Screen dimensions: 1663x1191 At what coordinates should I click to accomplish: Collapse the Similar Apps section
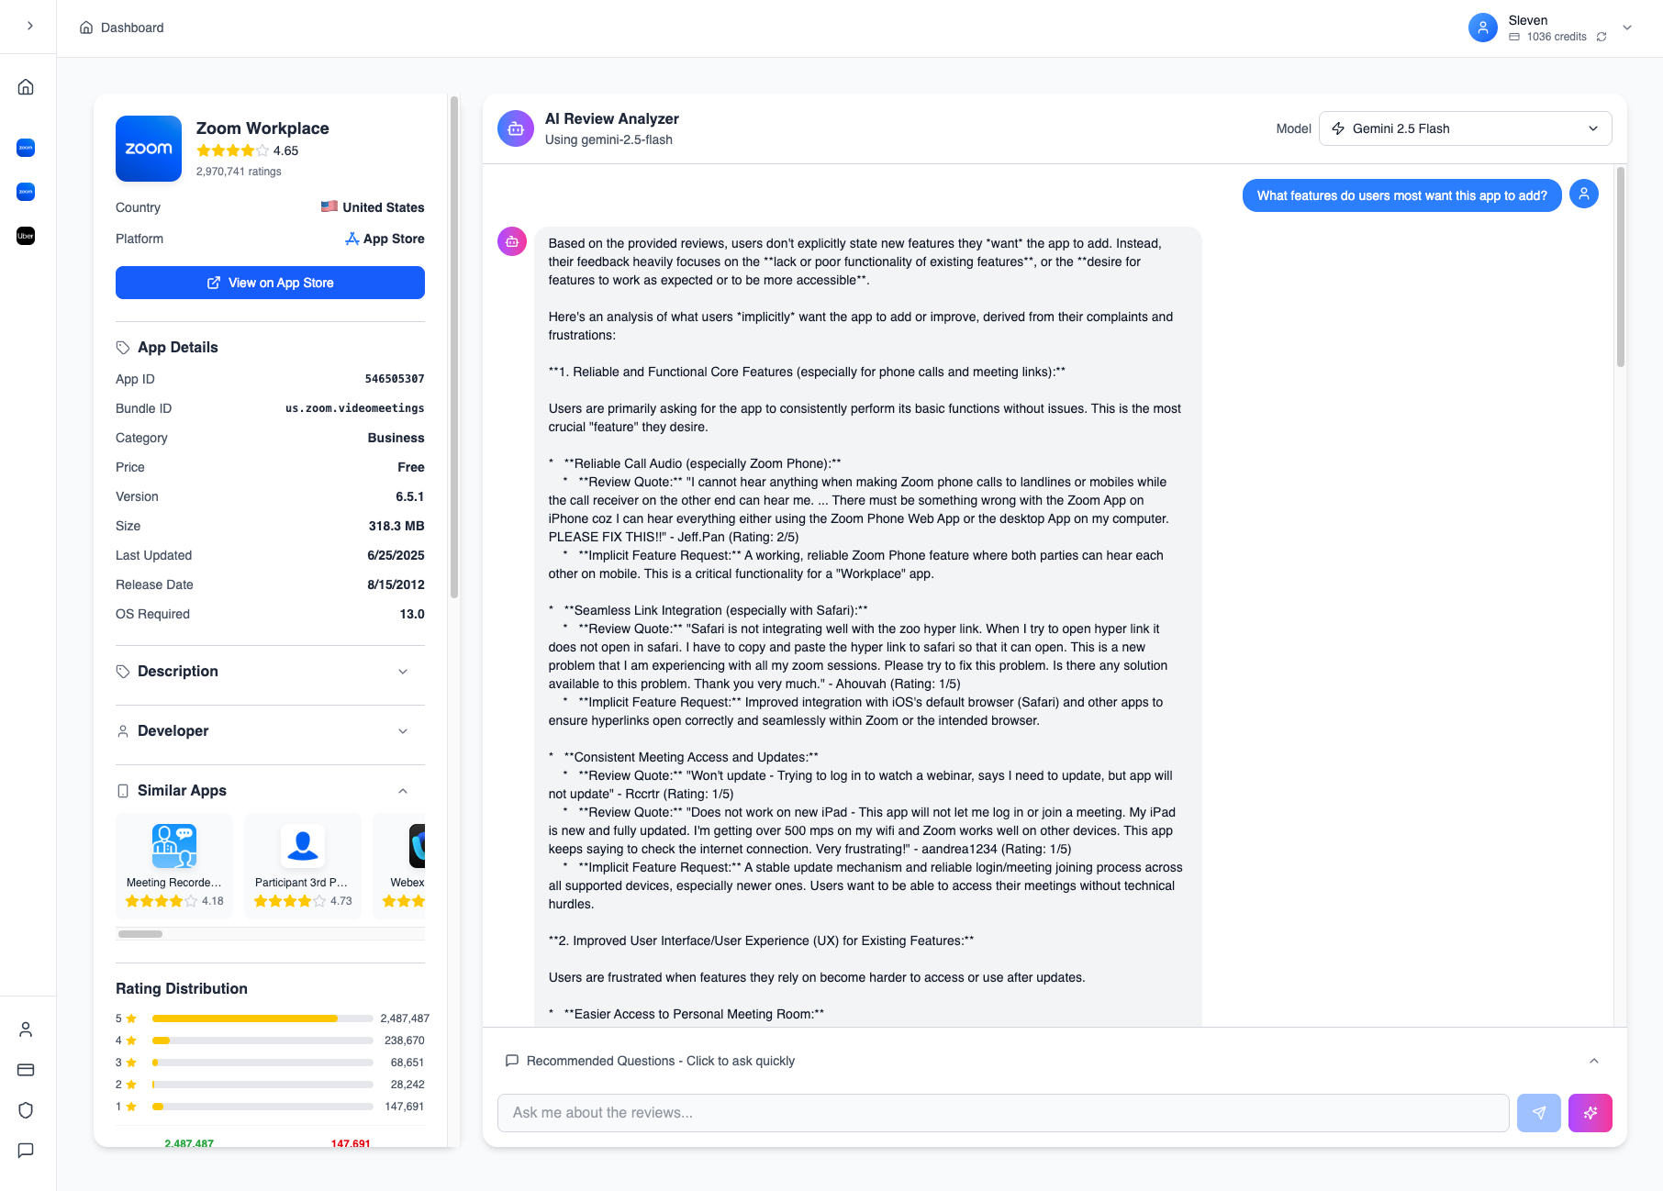(x=270, y=791)
